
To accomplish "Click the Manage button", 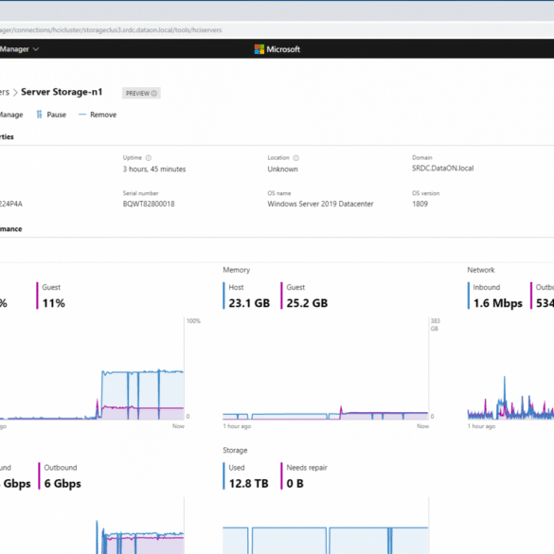I will coord(11,115).
